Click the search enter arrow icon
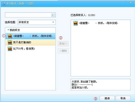 coord(53,15)
